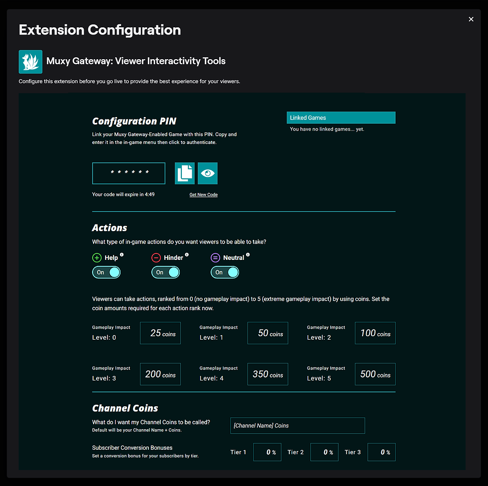
Task: Turn off the Neutral actions toggle
Action: 225,272
